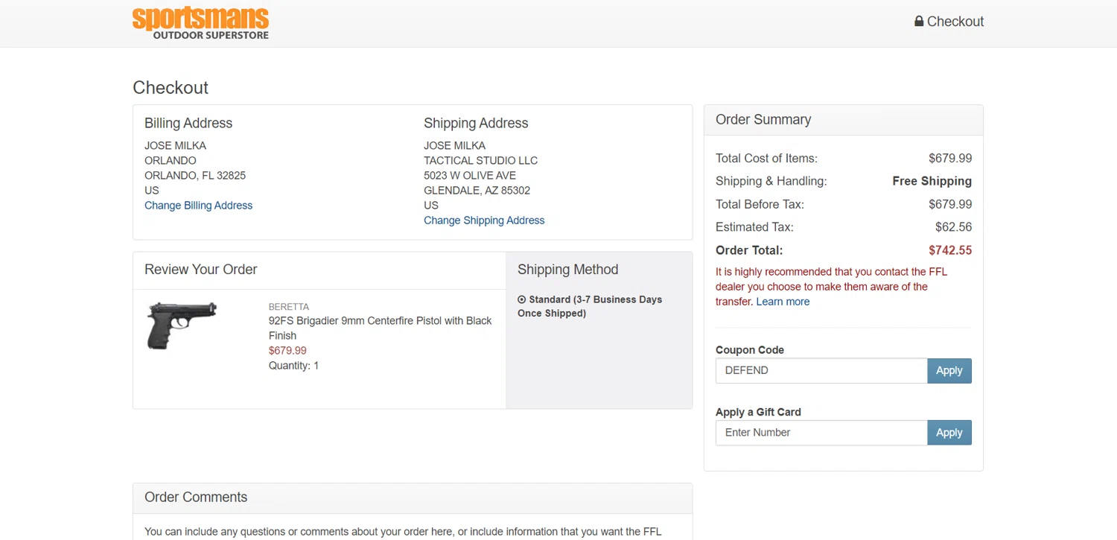Click the Order Comments section heading
Screen dimensions: 1117x540
(x=196, y=498)
